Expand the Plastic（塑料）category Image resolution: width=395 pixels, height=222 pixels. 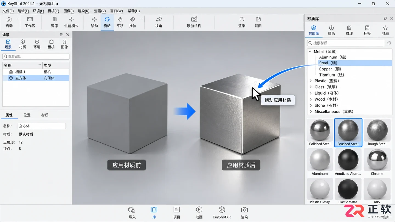click(x=311, y=81)
